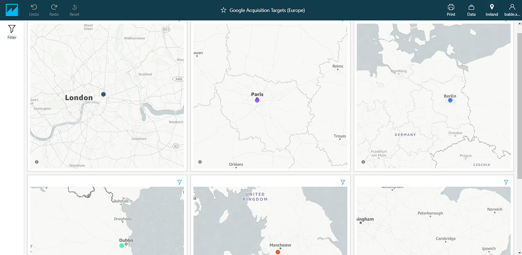Print the dashboard
The image size is (522, 255).
[x=451, y=10]
